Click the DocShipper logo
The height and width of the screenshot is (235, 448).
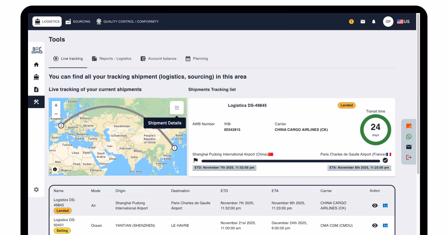(x=37, y=50)
